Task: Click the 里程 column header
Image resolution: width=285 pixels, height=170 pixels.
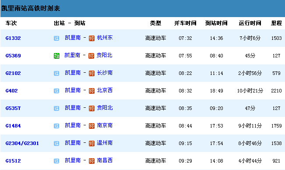Action: [x=276, y=23]
